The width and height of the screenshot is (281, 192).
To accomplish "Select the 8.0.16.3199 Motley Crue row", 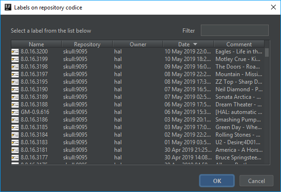I will 138,59.
